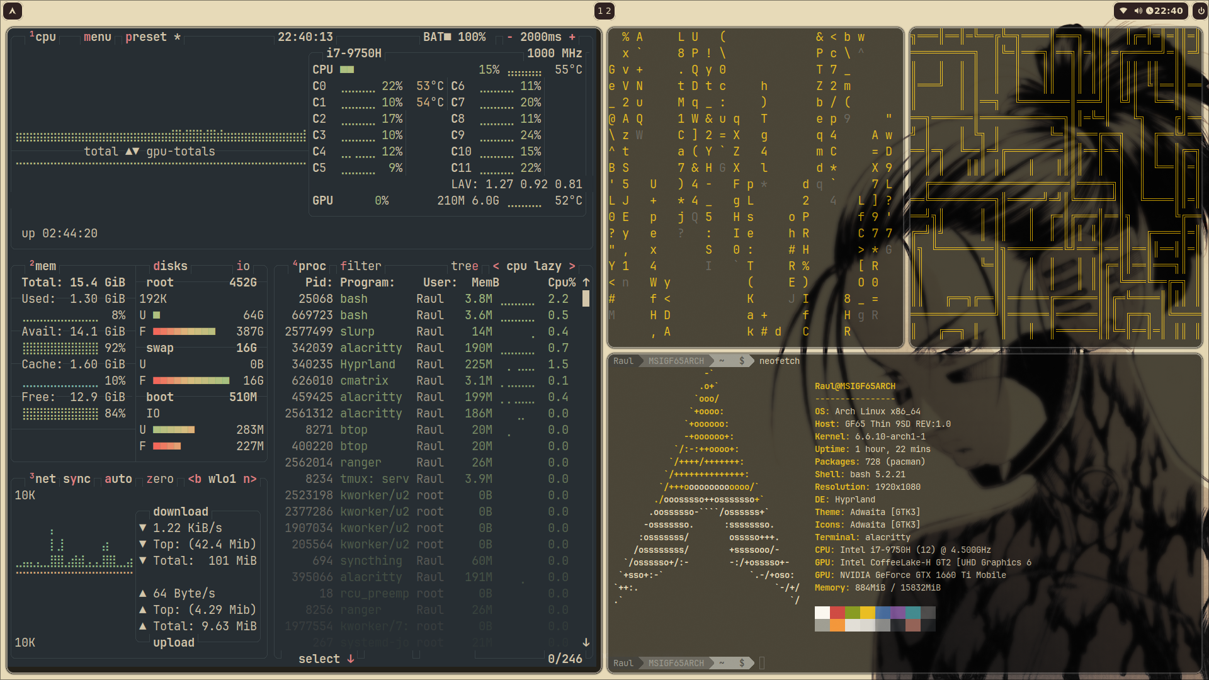Click the Wi-Fi network icon in top bar
The width and height of the screenshot is (1209, 680).
point(1123,11)
